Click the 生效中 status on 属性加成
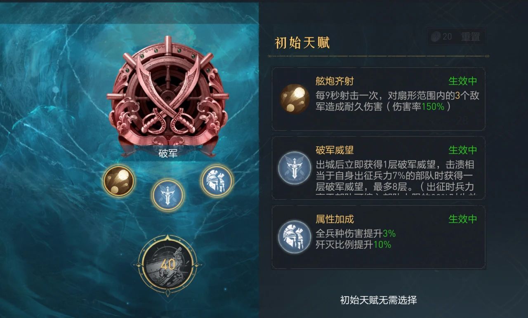 click(x=463, y=219)
